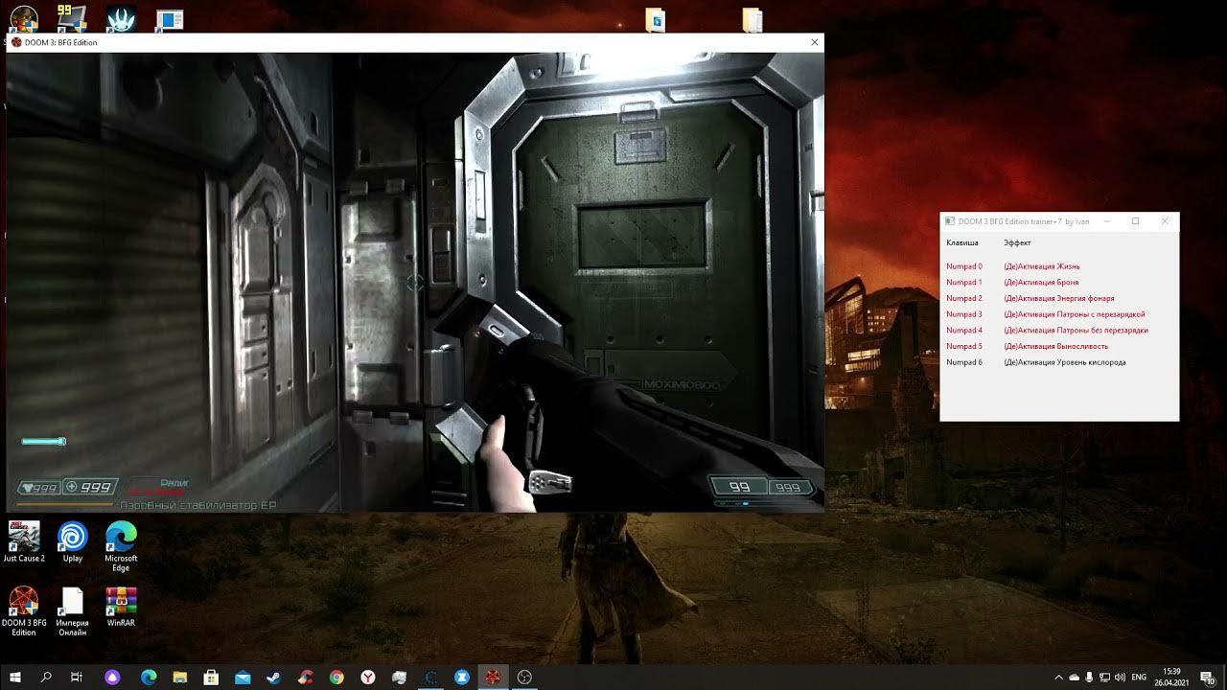Open Империя Онлайн desktop file
1227x690 pixels.
click(73, 612)
